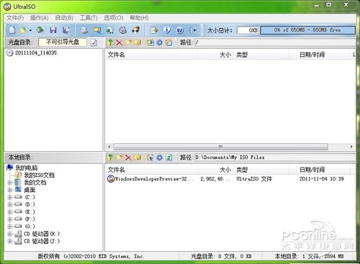
Task: Click the red X delete icon in 本地目录 toolbar
Action: click(128, 158)
